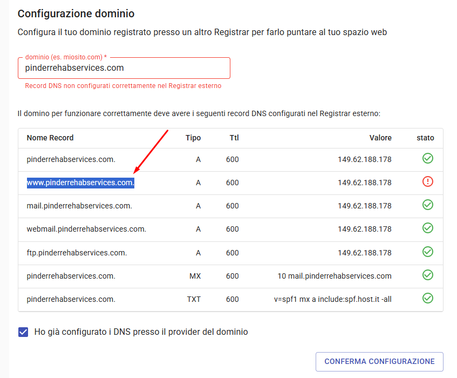Click green check status for webmail record
This screenshot has width=457, height=378.
427,228
